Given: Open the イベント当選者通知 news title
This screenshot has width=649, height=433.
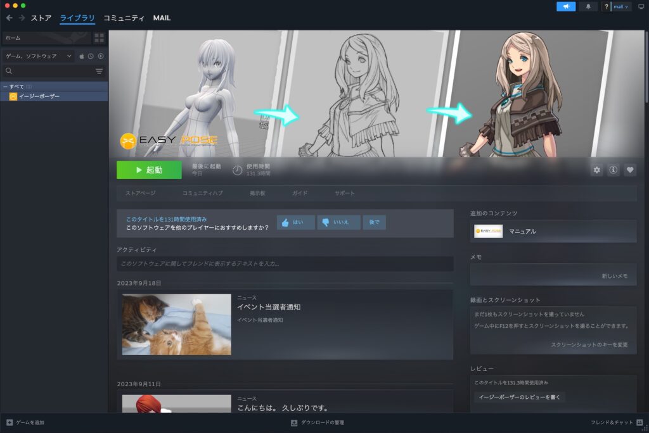Looking at the screenshot, I should 269,307.
